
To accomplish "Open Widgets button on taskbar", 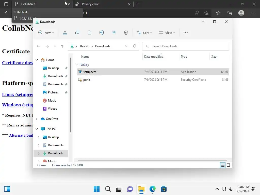I will click(x=7, y=189).
